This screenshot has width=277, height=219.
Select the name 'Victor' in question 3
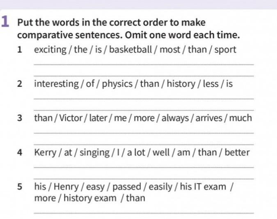pyautogui.click(x=71, y=118)
